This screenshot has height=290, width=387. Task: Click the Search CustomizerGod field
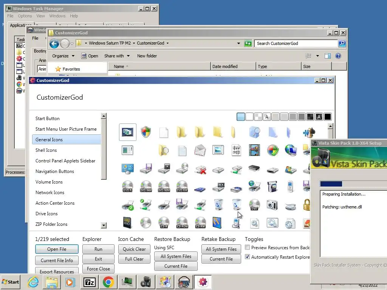point(296,43)
